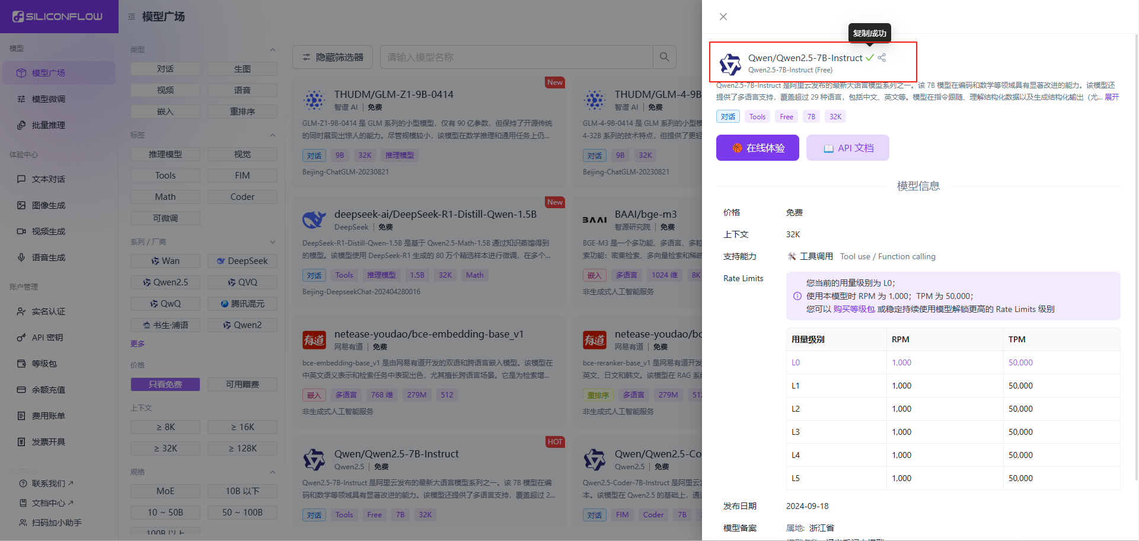Open 模型微调 in the sidebar

tap(48, 99)
